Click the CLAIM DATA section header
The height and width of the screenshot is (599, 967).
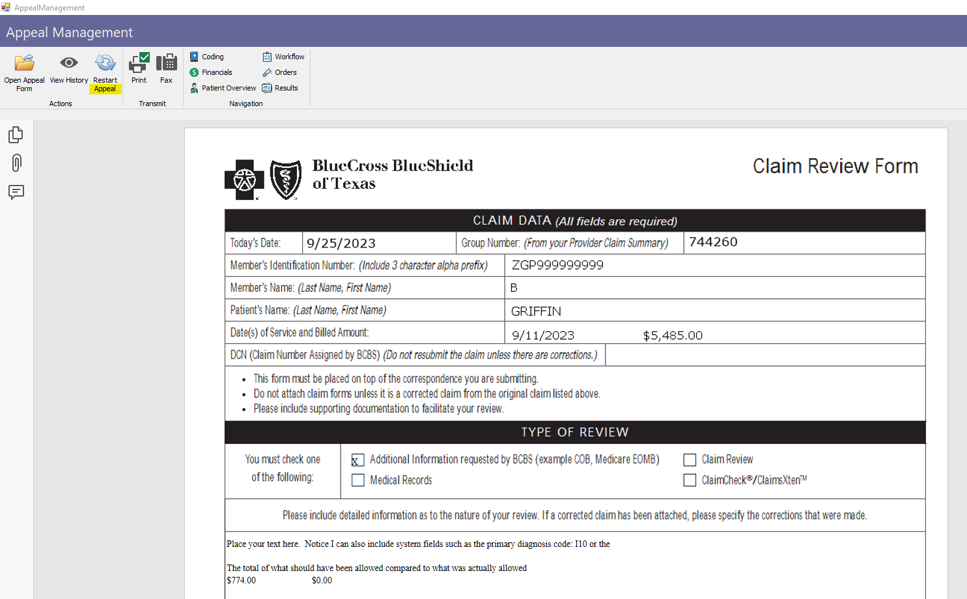coord(575,221)
